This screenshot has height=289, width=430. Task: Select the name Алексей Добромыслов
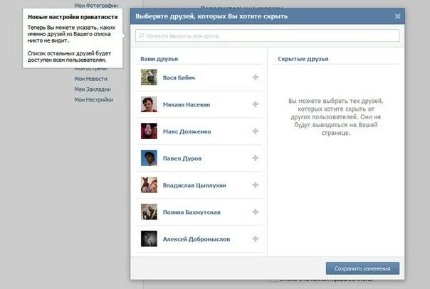tap(196, 239)
